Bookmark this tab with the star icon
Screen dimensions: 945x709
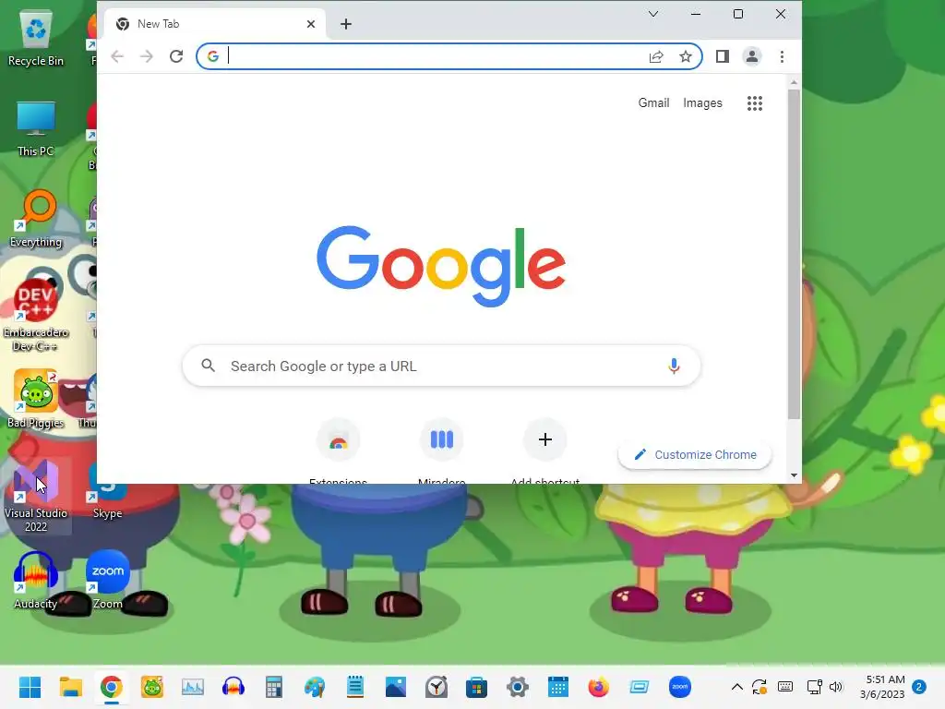click(686, 56)
